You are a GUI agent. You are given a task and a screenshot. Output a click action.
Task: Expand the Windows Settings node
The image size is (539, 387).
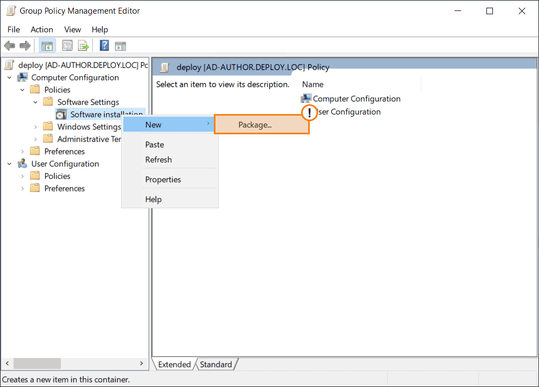coord(36,127)
